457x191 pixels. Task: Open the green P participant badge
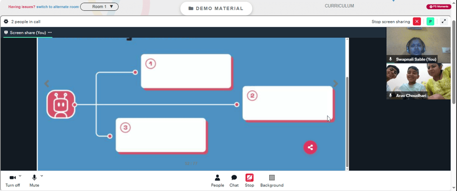430,21
